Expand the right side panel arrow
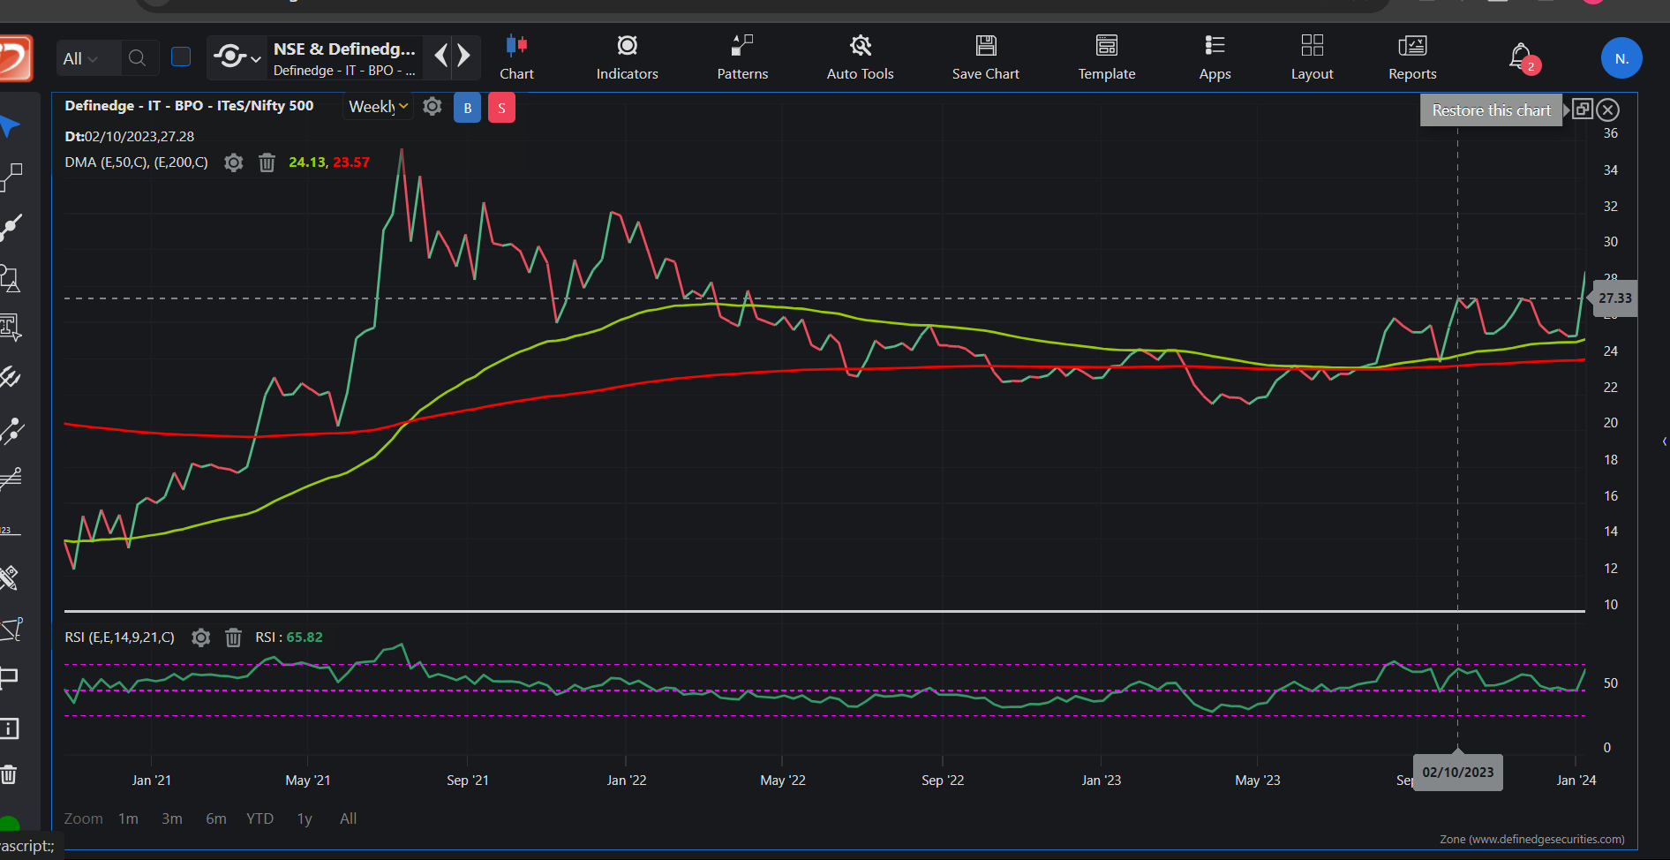Viewport: 1670px width, 860px height. [x=1664, y=441]
